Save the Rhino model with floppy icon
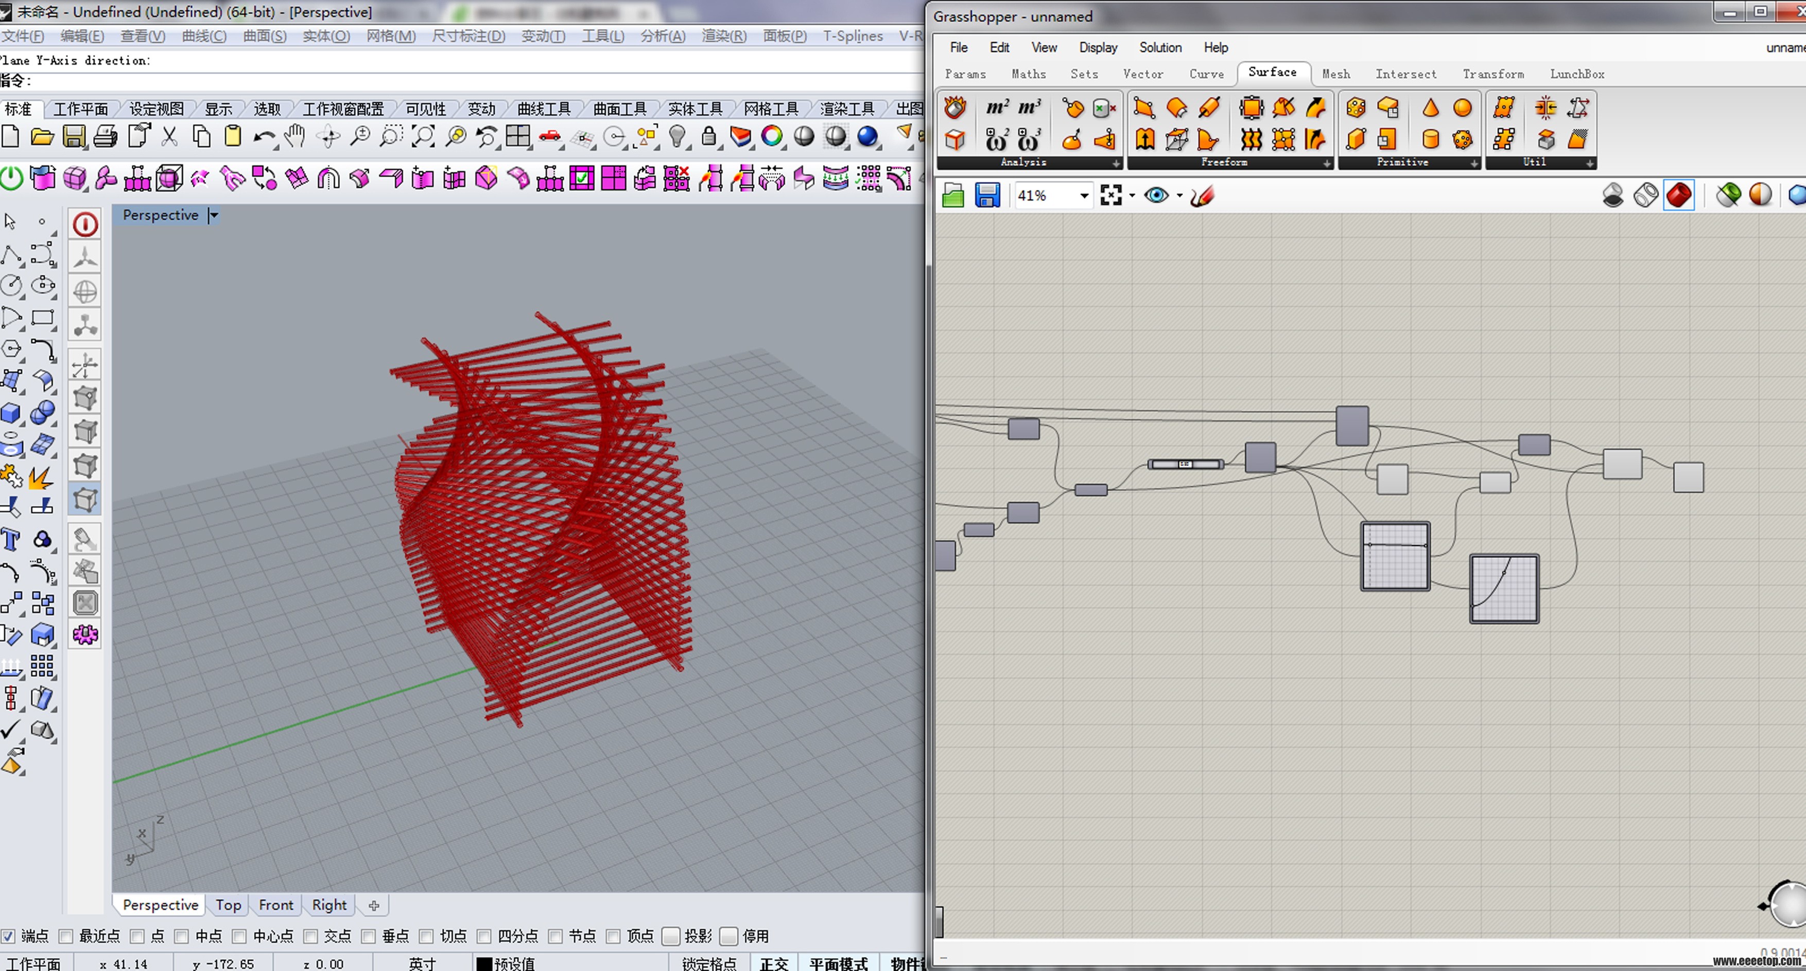The image size is (1806, 971). (74, 136)
